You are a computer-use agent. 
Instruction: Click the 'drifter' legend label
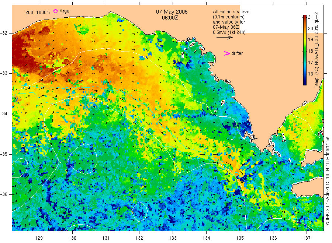coord(237,53)
